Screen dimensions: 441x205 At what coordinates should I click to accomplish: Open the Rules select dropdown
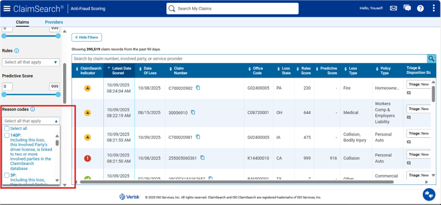[31, 62]
